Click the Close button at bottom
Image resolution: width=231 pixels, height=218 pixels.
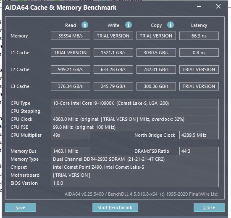point(209,207)
